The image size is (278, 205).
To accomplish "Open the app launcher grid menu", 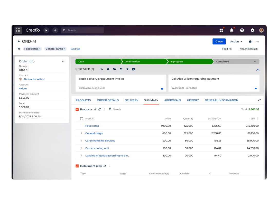I will tap(18, 30).
